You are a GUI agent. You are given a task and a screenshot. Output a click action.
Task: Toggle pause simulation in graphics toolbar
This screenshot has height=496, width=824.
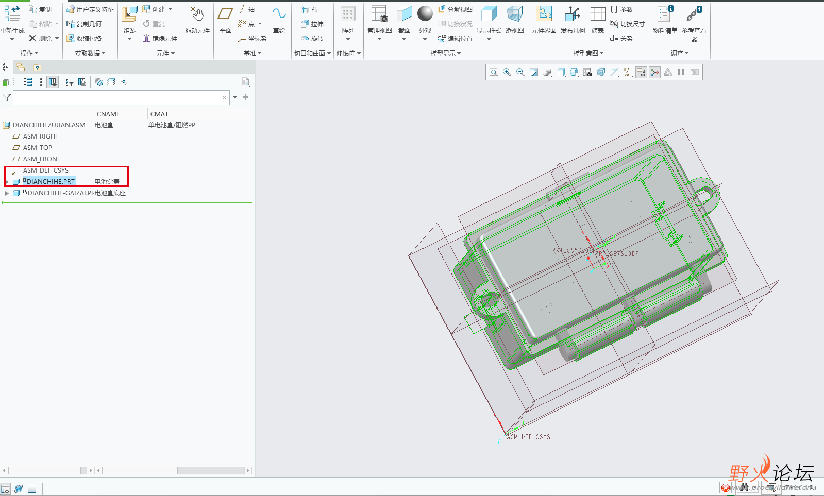[681, 72]
